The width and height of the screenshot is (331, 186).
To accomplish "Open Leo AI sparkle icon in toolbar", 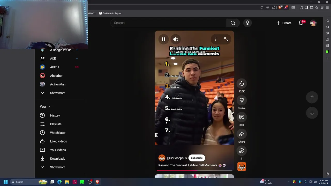I will coord(317,7).
